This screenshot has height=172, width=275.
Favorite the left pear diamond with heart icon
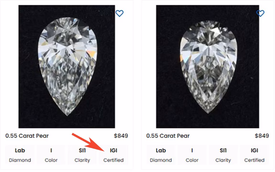tap(119, 13)
